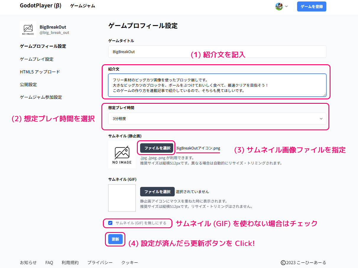Open the クッキー footer link
The width and height of the screenshot is (358, 268).
(x=129, y=262)
